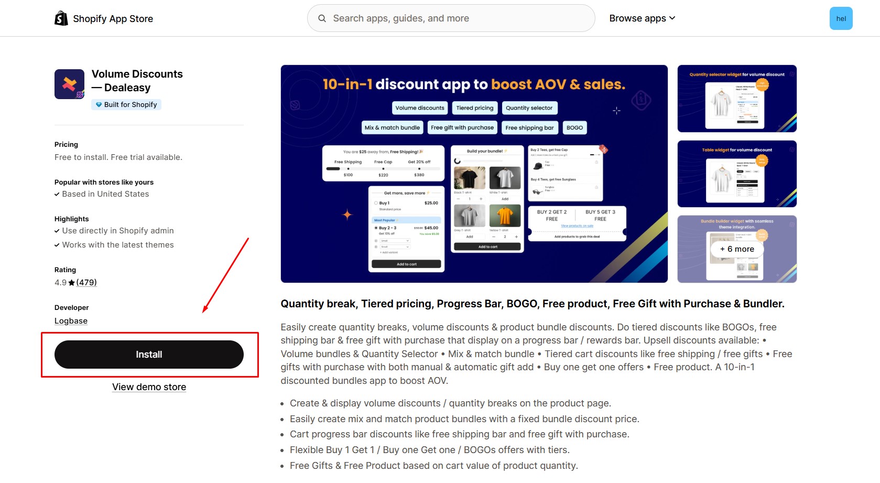Screen dimensions: 880x483
Task: Click the Shopify App Store title
Action: point(113,19)
